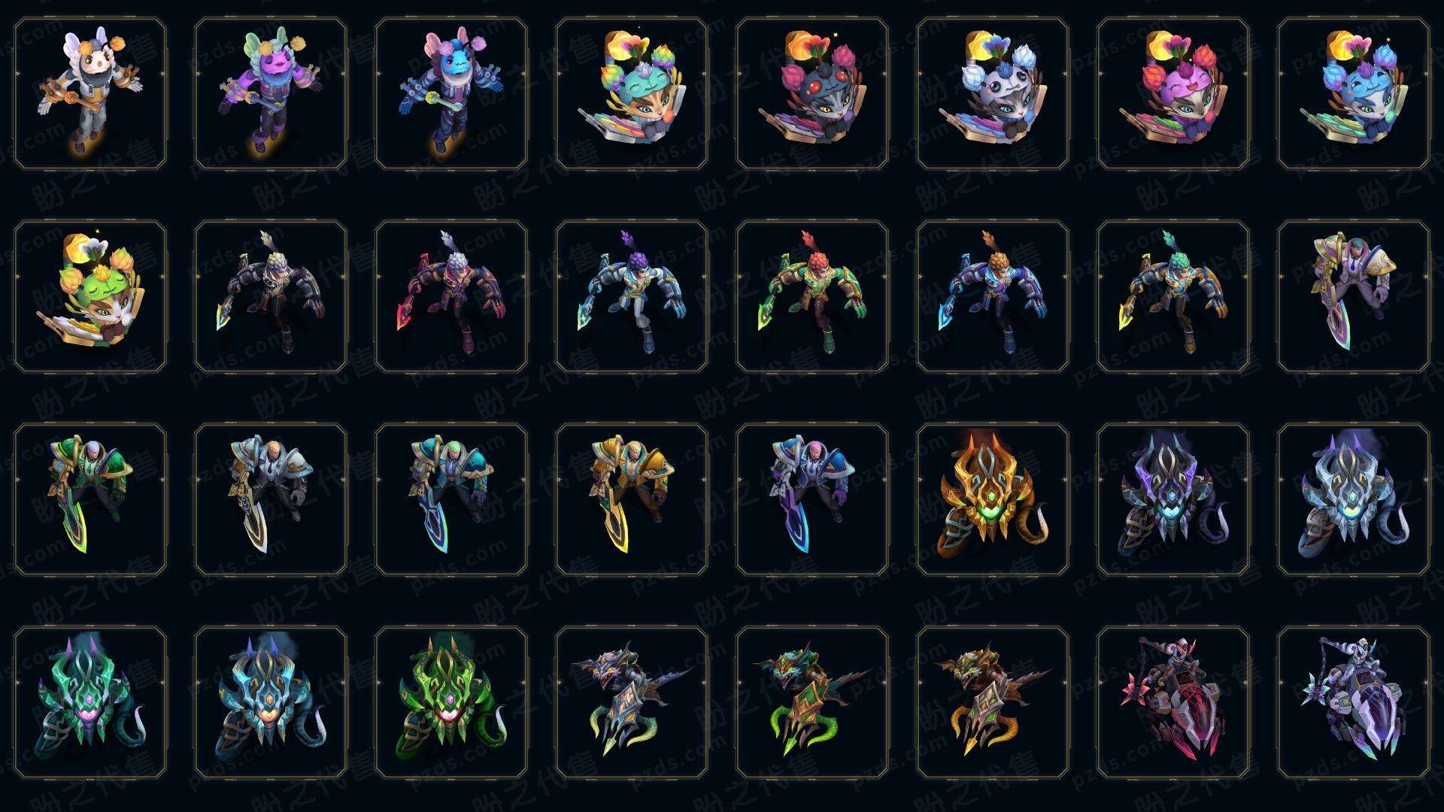Viewport: 1444px width, 812px height.
Task: Select the dark purple tentacle creature chroma
Action: pyautogui.click(x=1173, y=499)
